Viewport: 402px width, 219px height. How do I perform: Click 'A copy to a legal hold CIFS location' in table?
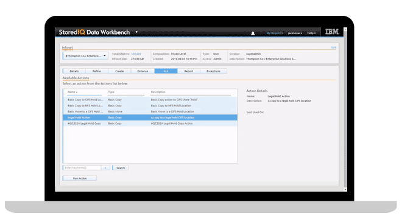[172, 117]
